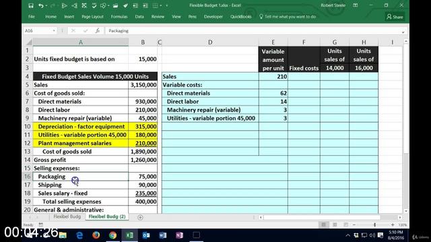Switch to Page Break Preview in the status bar
The height and width of the screenshot is (242, 431).
click(x=345, y=225)
